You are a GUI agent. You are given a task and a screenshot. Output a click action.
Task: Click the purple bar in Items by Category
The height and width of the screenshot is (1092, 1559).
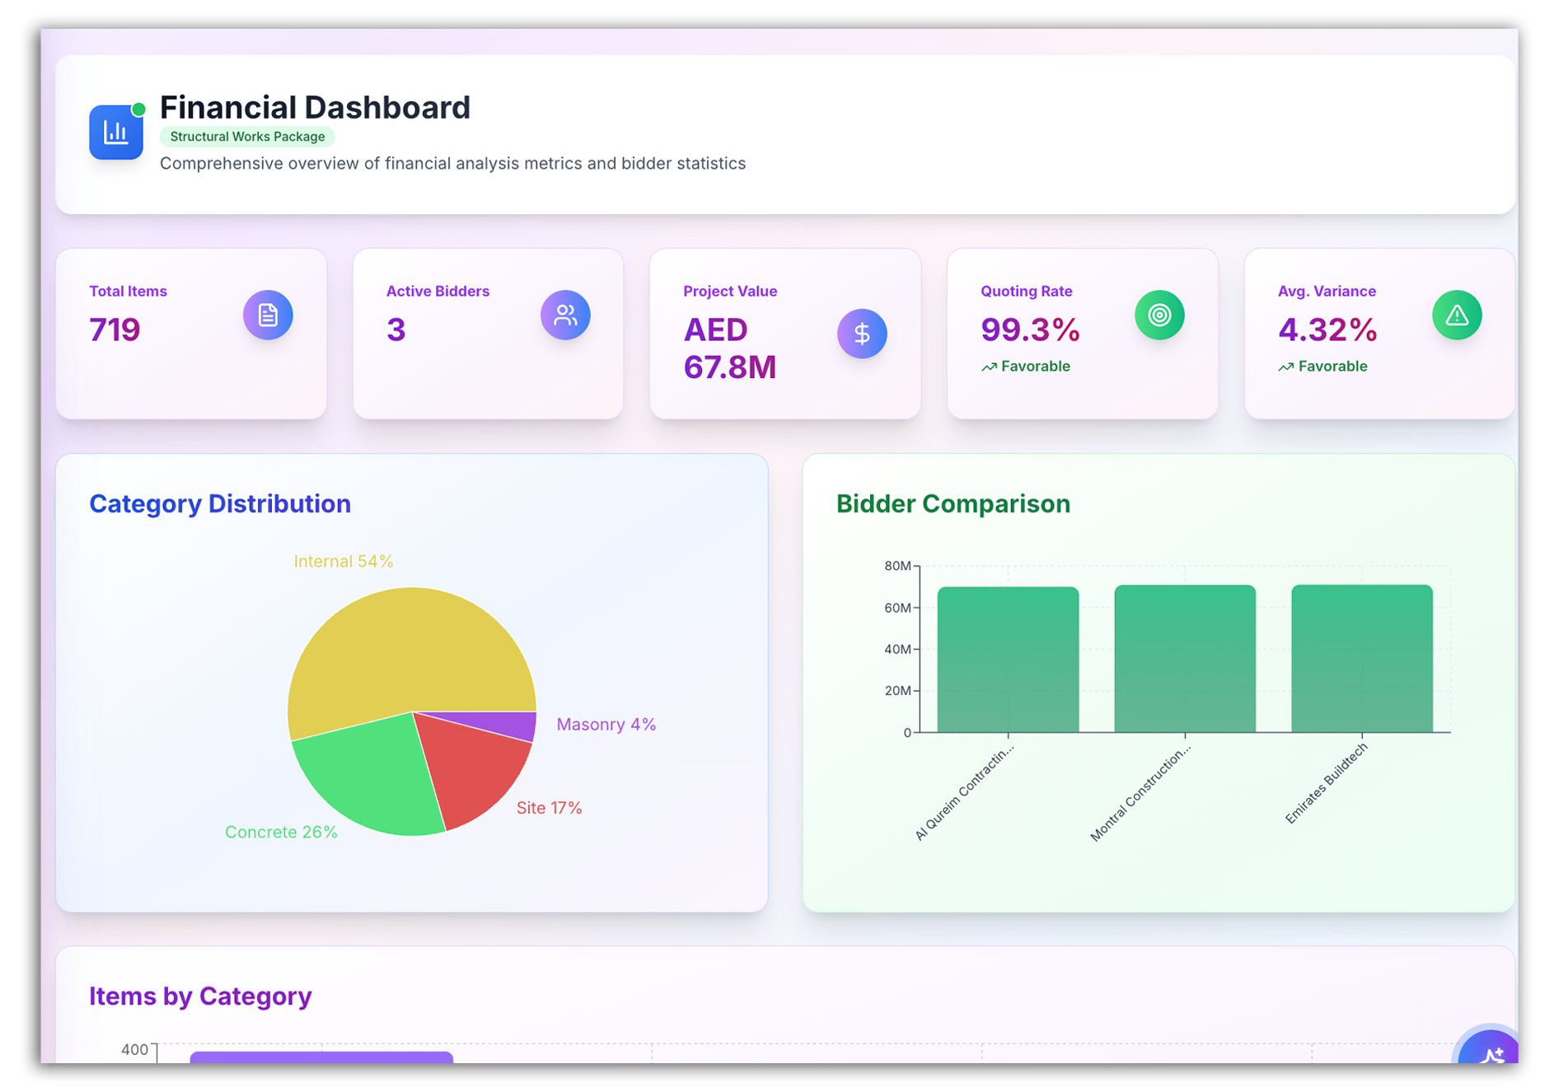(321, 1057)
